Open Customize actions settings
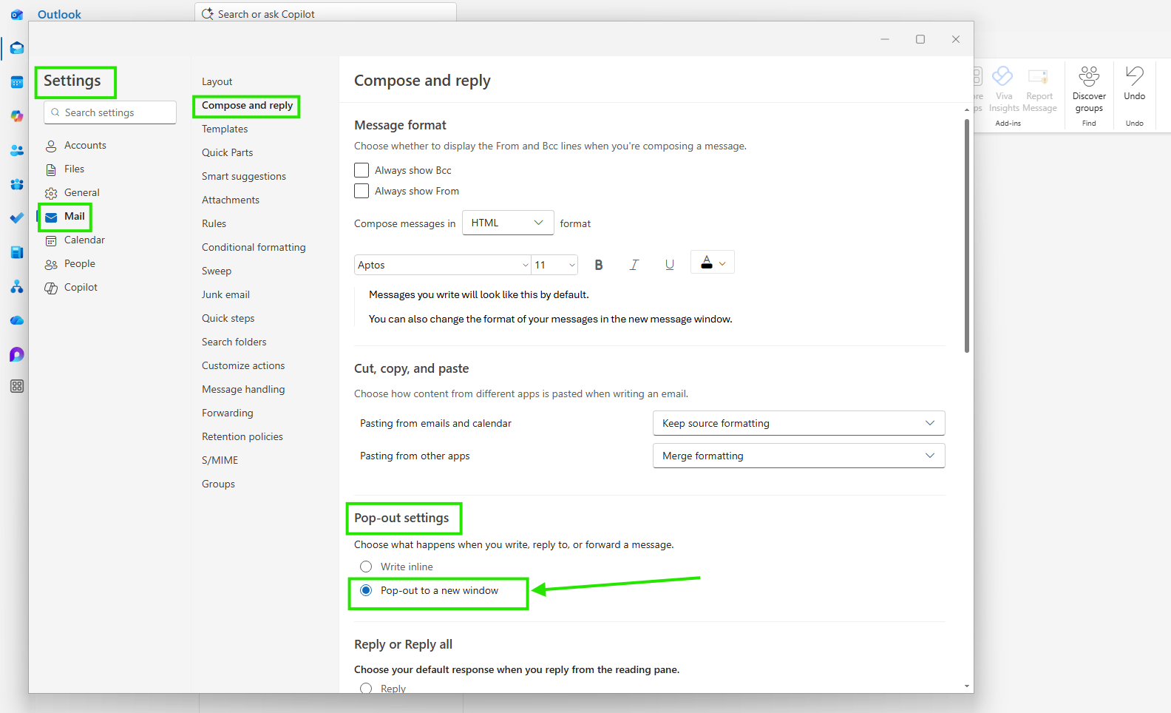 [243, 365]
